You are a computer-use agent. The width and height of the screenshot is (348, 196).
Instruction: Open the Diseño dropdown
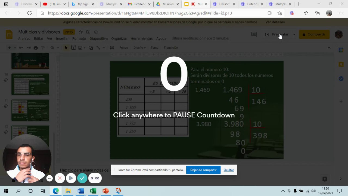pos(139,48)
